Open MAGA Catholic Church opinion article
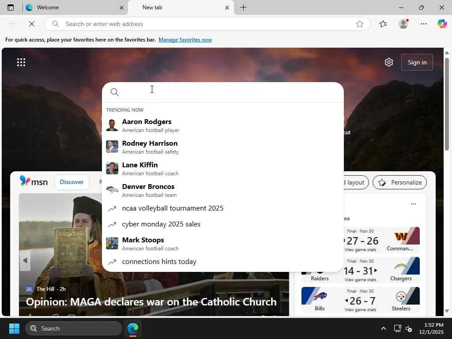The height and width of the screenshot is (339, 452). point(151,302)
